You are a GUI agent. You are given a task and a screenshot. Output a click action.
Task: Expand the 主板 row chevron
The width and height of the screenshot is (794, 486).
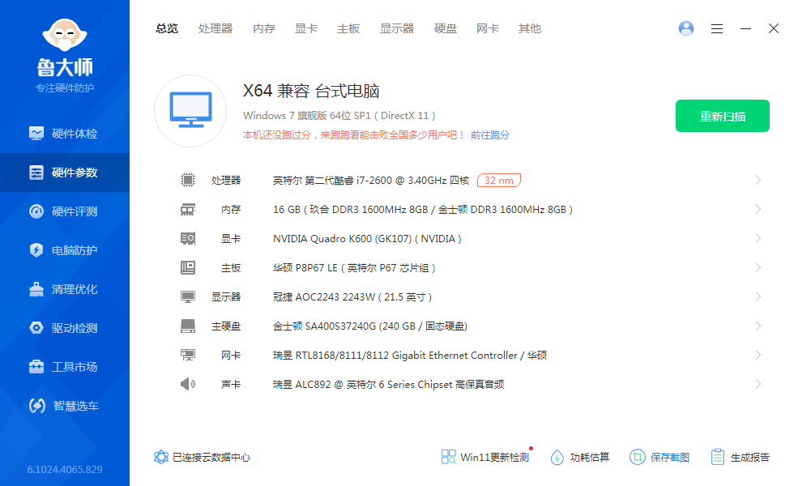pos(758,267)
